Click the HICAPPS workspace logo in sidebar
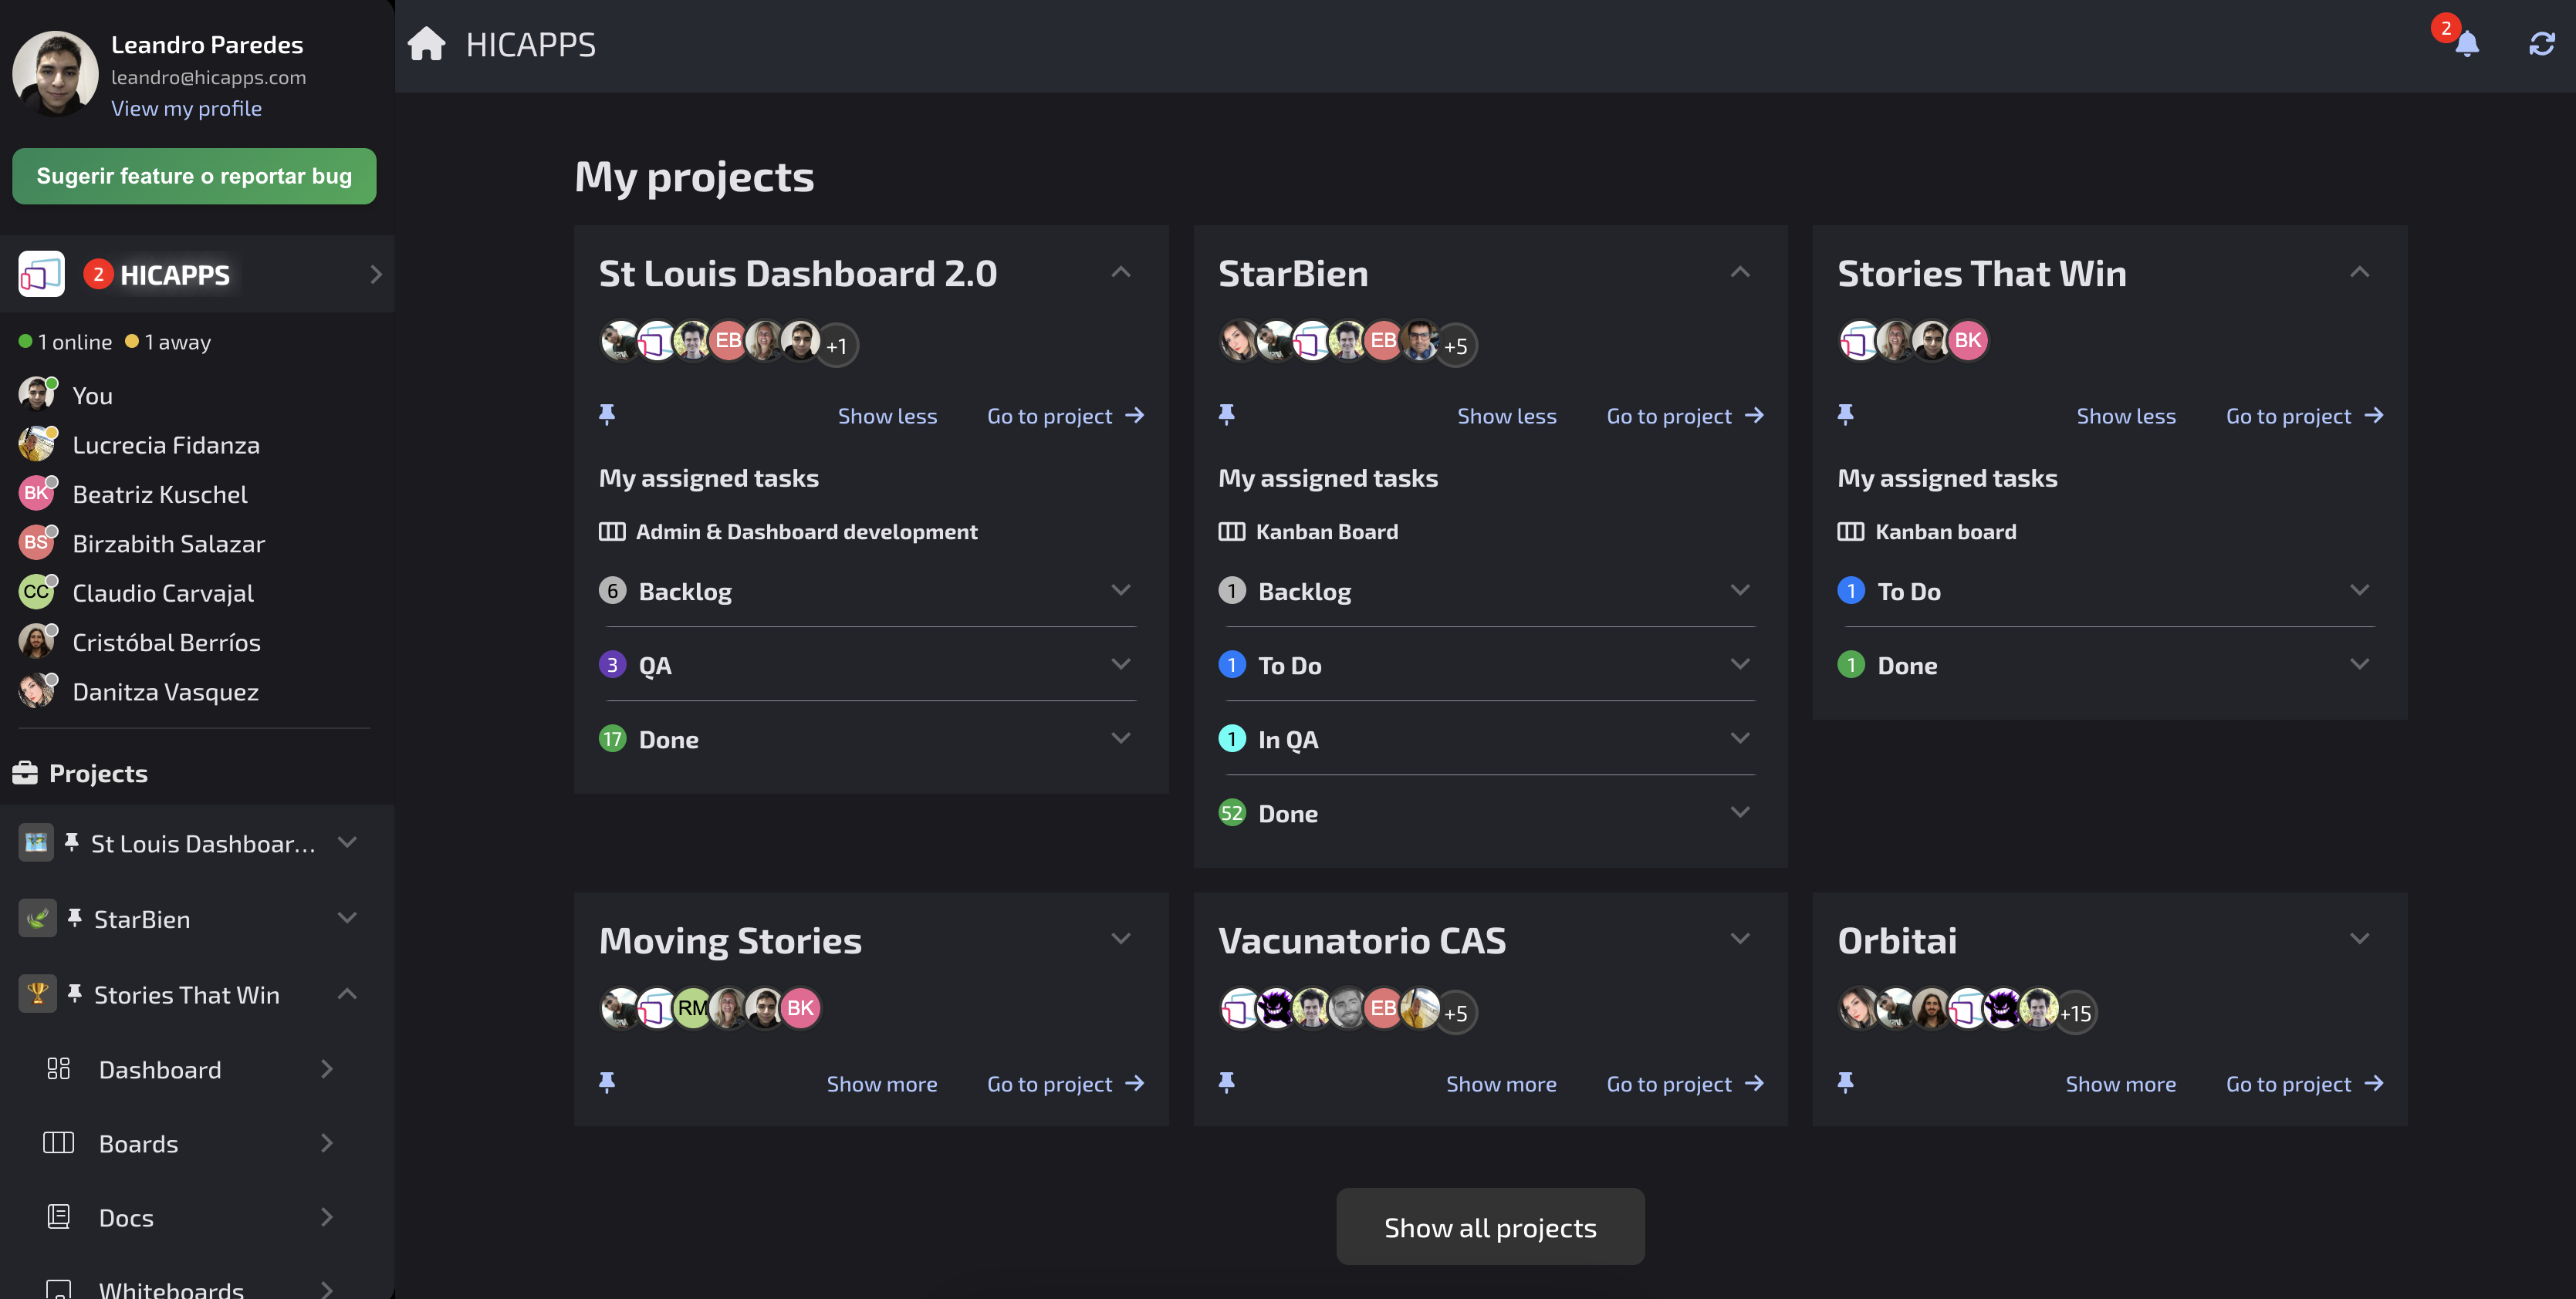 pyautogui.click(x=41, y=274)
